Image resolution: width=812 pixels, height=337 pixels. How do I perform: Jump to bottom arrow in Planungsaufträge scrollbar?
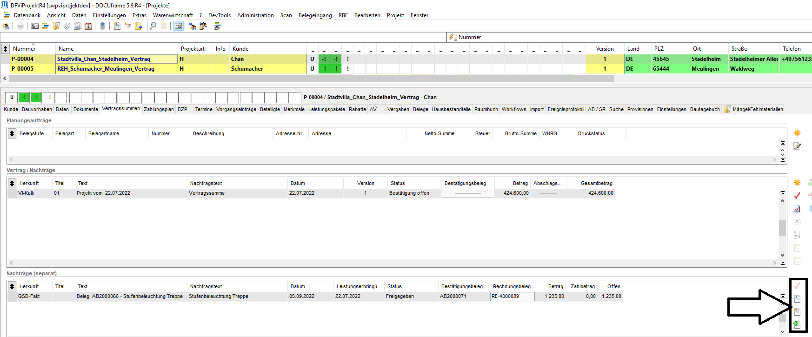tap(783, 160)
